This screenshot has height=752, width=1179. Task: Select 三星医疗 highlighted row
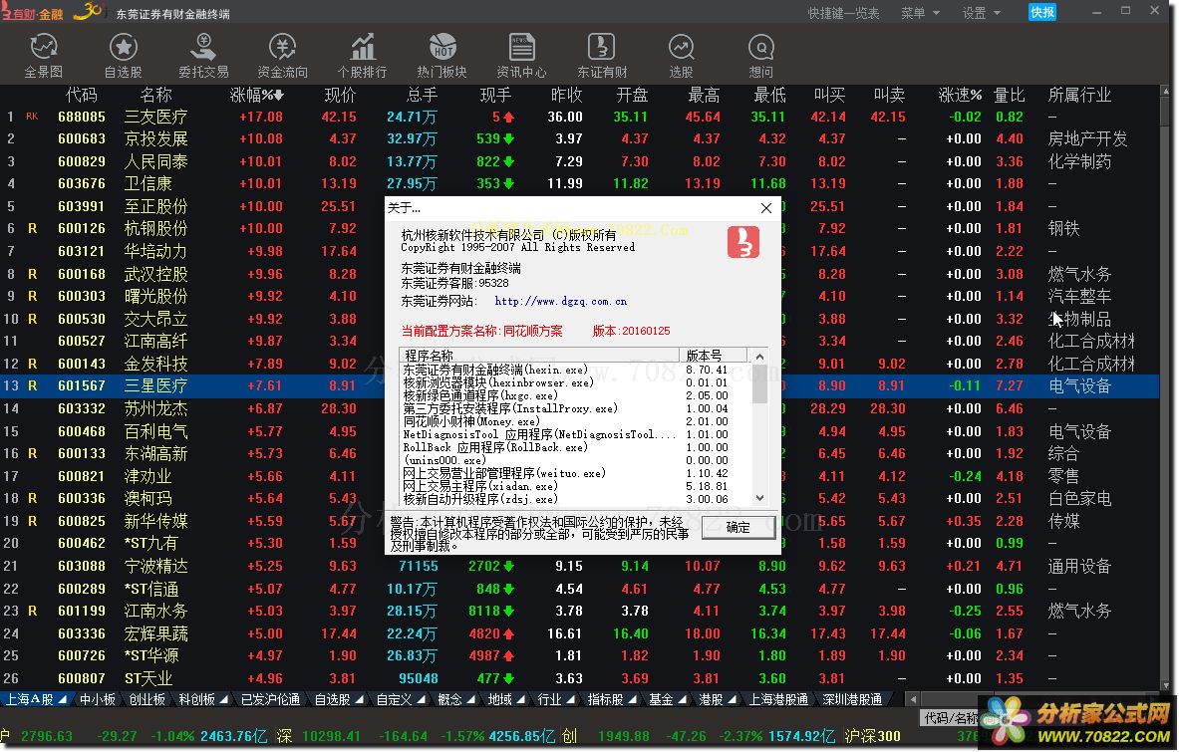click(x=579, y=385)
